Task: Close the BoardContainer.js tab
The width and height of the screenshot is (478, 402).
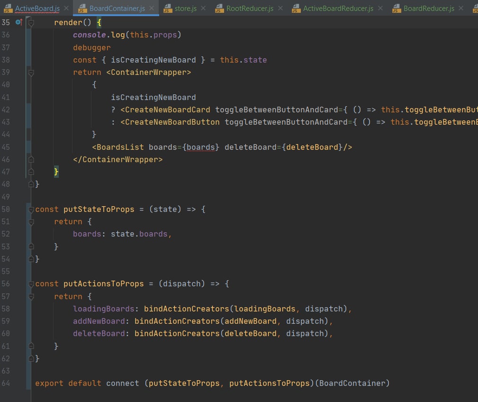Action: (x=152, y=8)
